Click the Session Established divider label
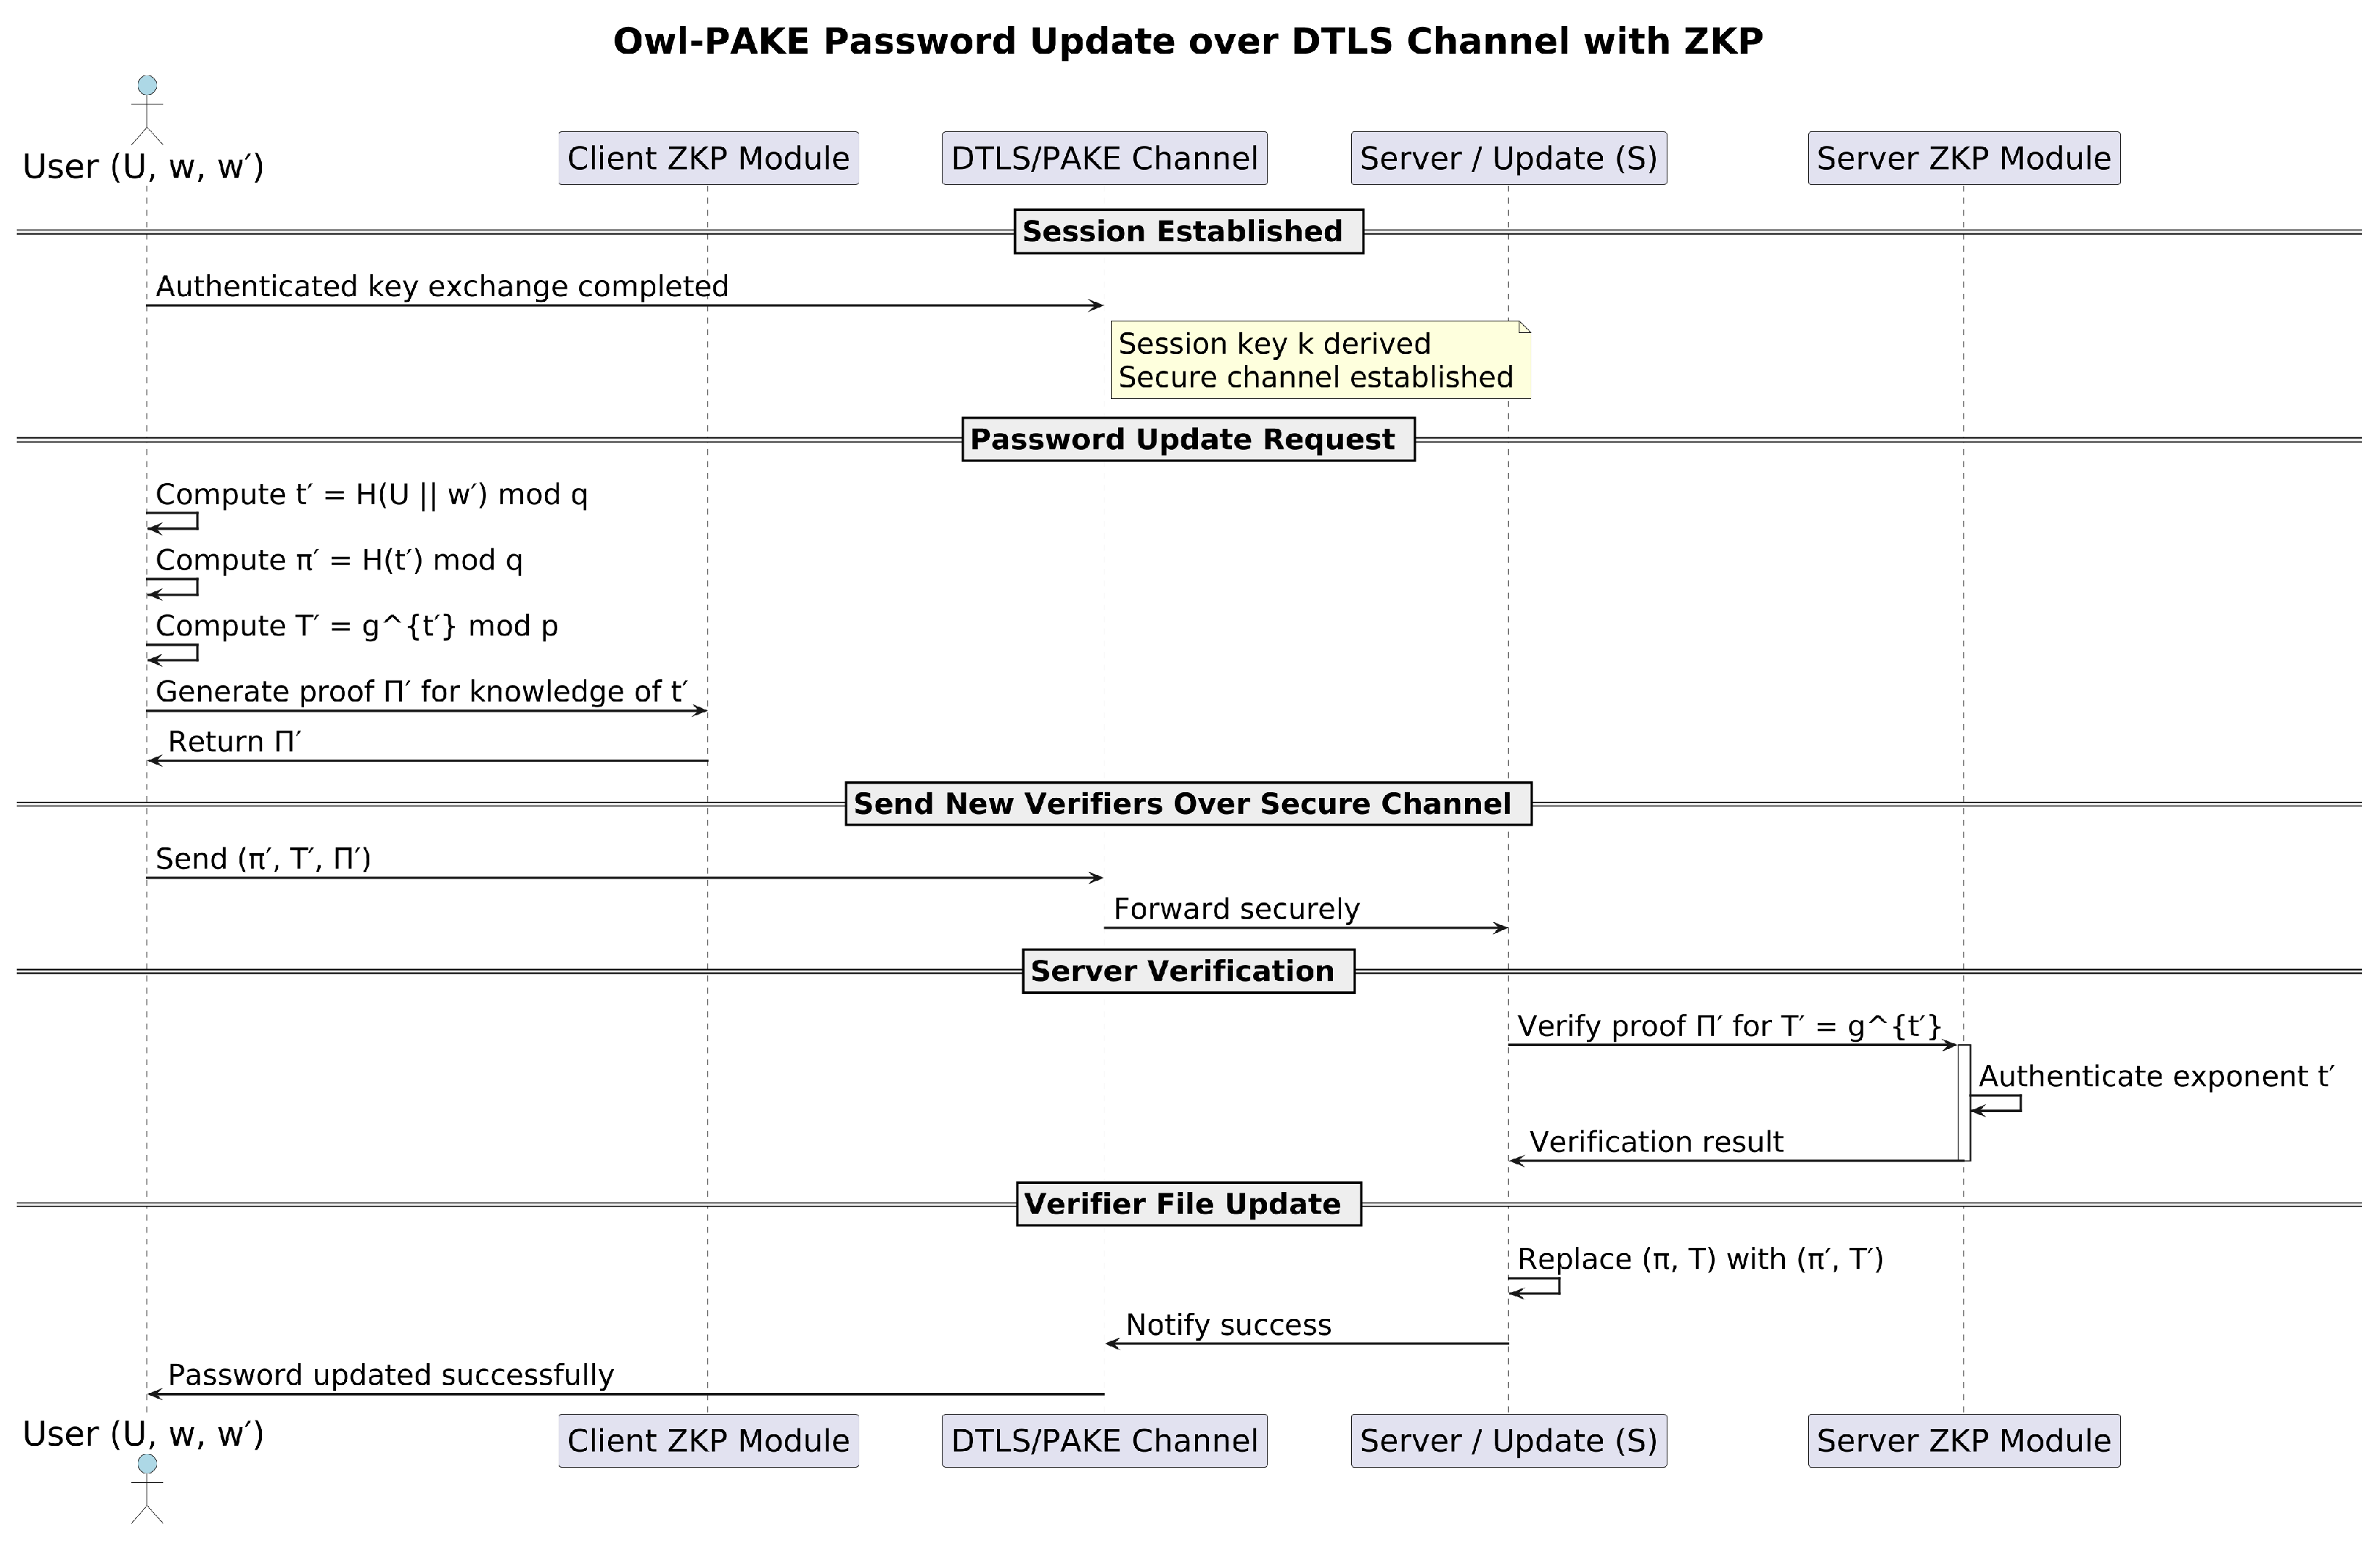The width and height of the screenshot is (2380, 1546). click(1188, 232)
